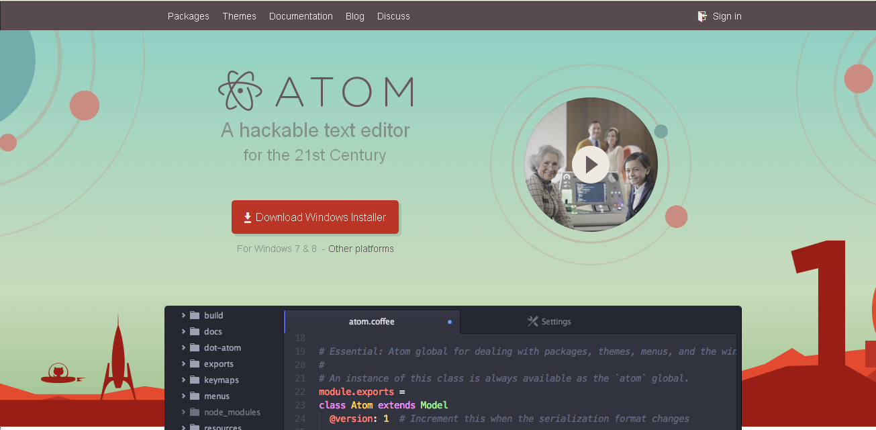This screenshot has height=430, width=876.
Task: Click the dot-atom folder icon
Action: coord(195,347)
